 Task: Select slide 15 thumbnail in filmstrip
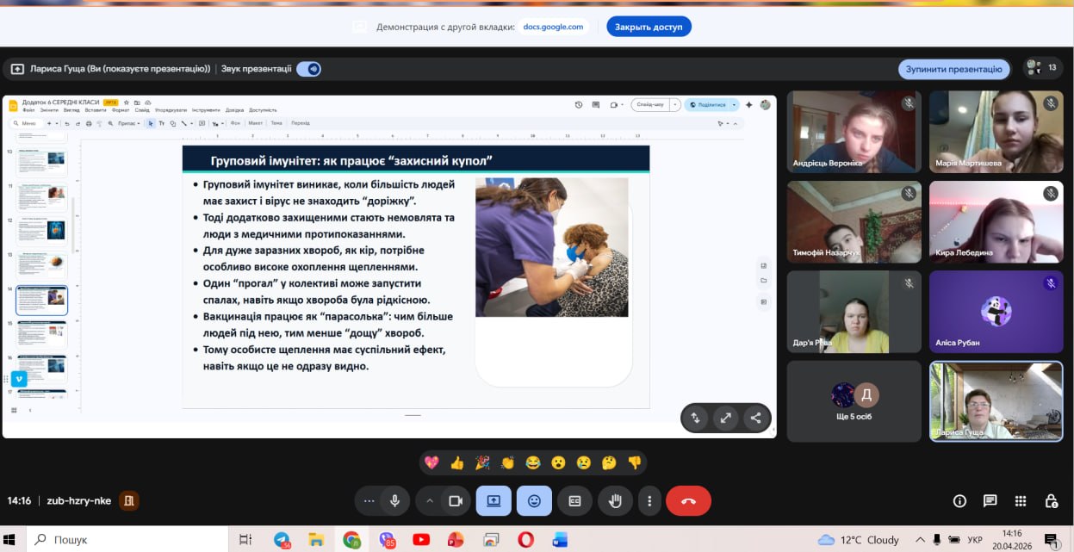pyautogui.click(x=41, y=335)
